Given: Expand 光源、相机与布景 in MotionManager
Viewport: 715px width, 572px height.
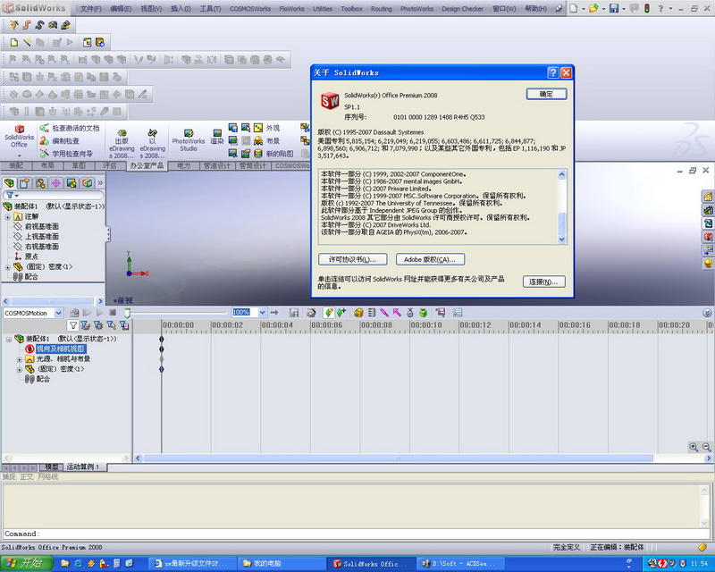Looking at the screenshot, I should (19, 359).
